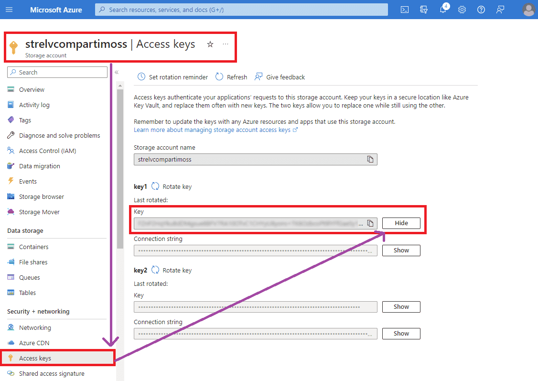Open the Azure portal hamburger menu

9,10
